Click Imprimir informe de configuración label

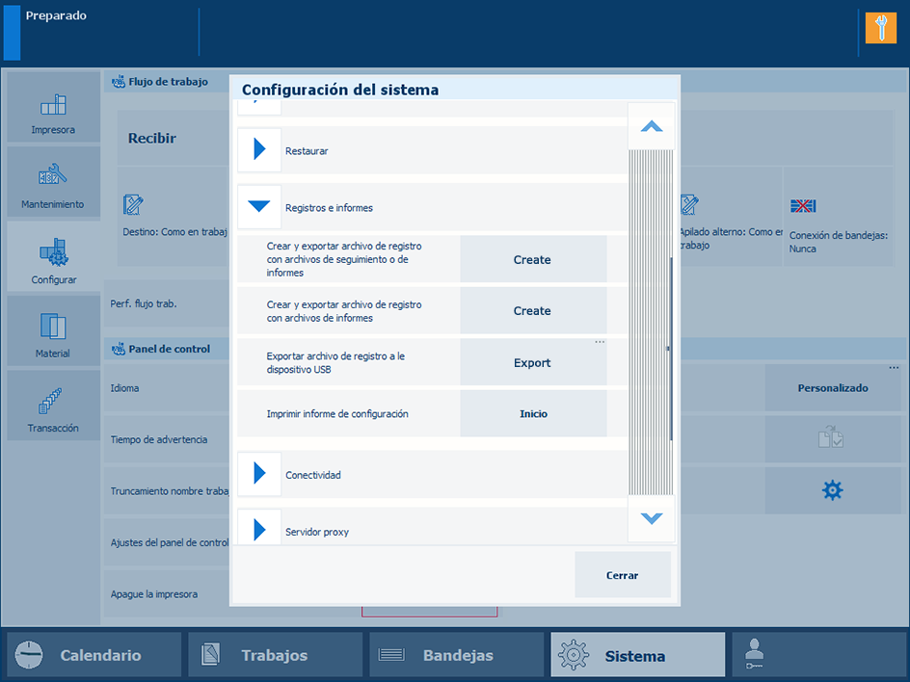(x=337, y=413)
